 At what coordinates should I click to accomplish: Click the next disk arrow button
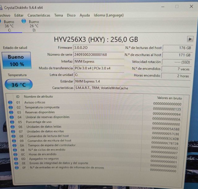pos(190,39)
